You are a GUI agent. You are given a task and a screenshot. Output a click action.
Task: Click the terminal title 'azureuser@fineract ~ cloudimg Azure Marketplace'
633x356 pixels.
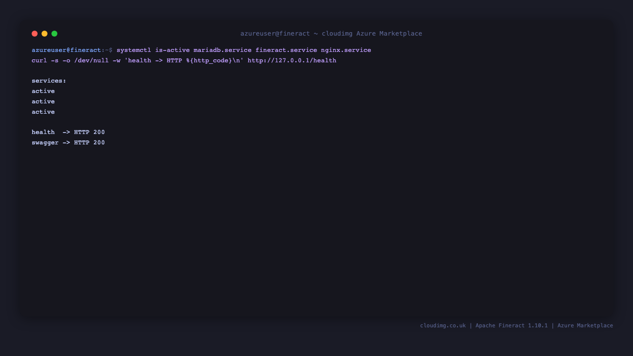[x=331, y=34]
